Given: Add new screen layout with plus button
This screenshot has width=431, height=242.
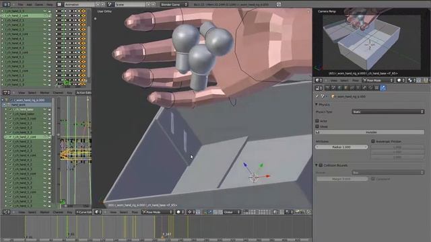Looking at the screenshot, I should [98, 5].
